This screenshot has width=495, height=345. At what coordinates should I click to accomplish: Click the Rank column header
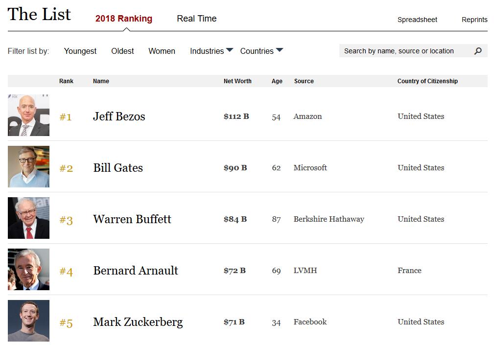click(x=66, y=81)
